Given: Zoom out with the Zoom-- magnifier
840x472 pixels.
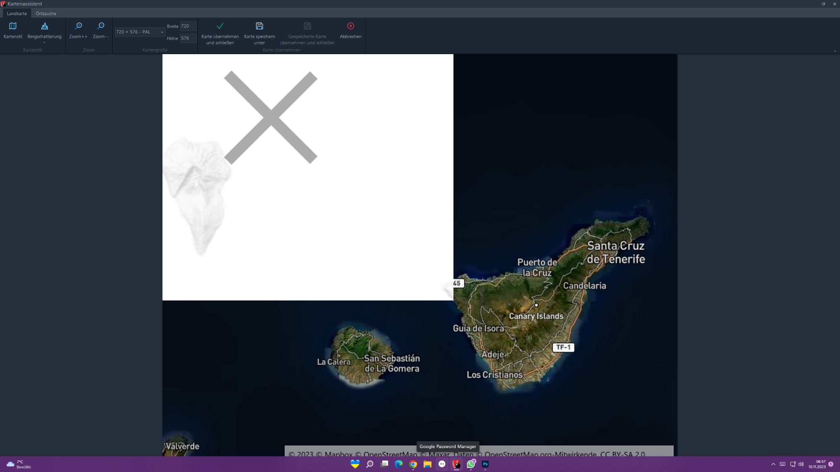Looking at the screenshot, I should (101, 26).
